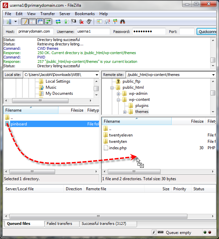This screenshot has height=239, width=219.
Task: Toggle the transfer queue display
Action: [48, 22]
